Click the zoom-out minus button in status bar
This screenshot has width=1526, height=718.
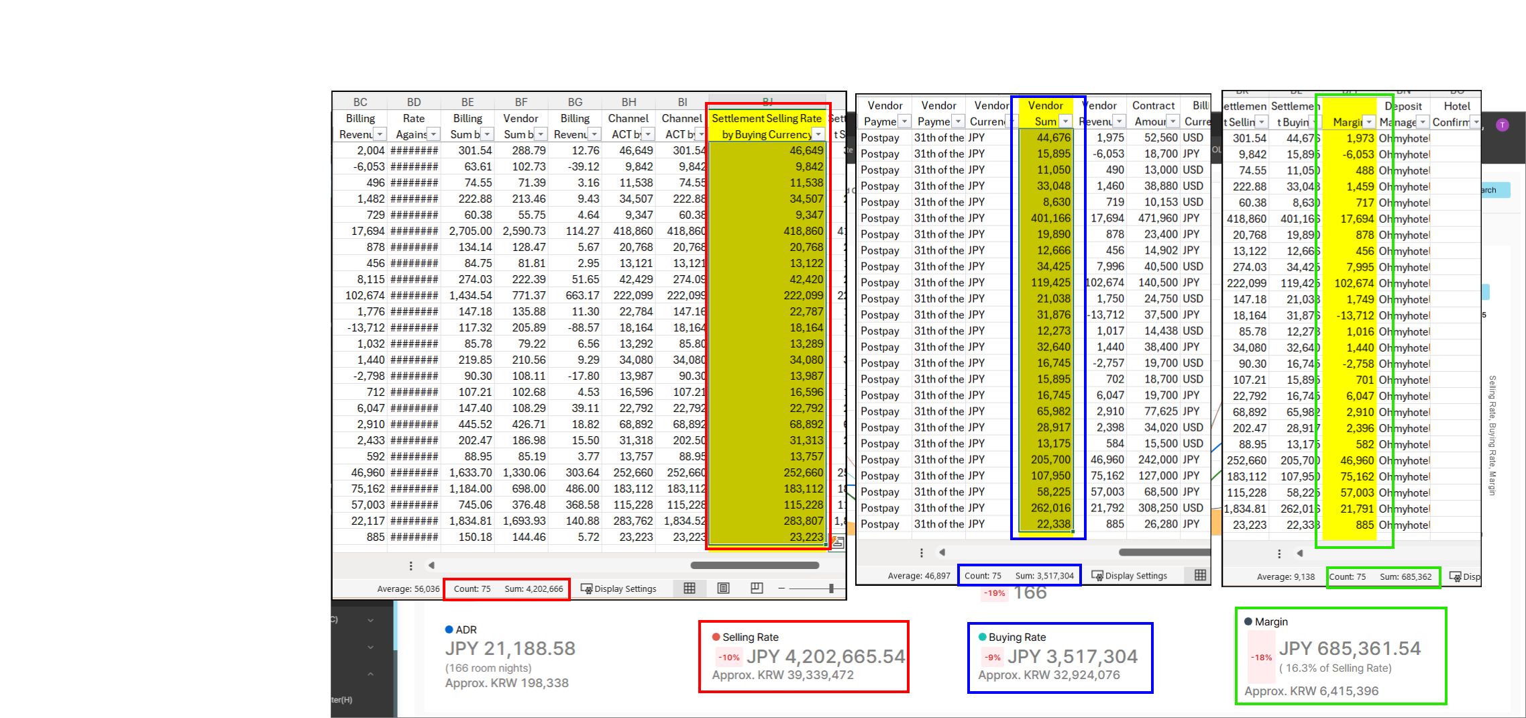pos(781,588)
